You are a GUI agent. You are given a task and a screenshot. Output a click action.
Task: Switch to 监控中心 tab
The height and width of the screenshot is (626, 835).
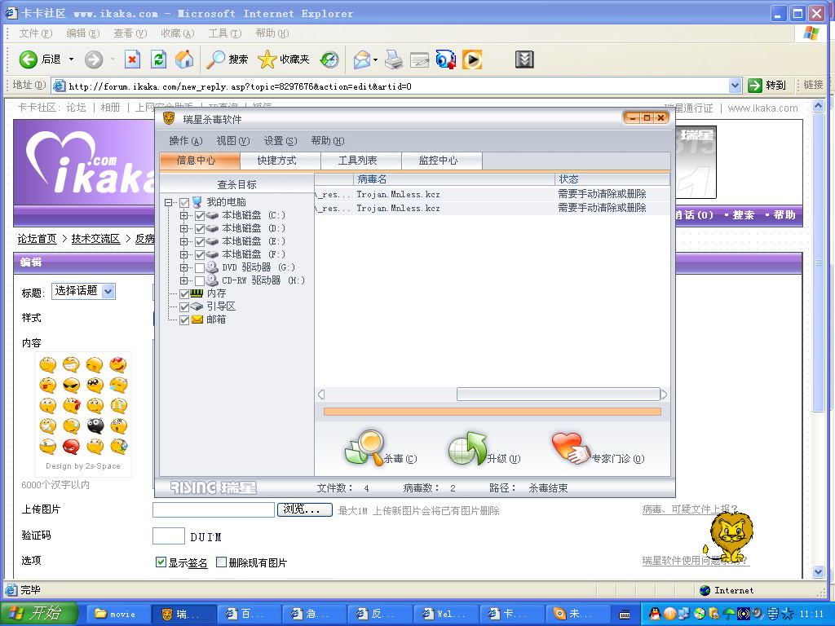coord(441,161)
